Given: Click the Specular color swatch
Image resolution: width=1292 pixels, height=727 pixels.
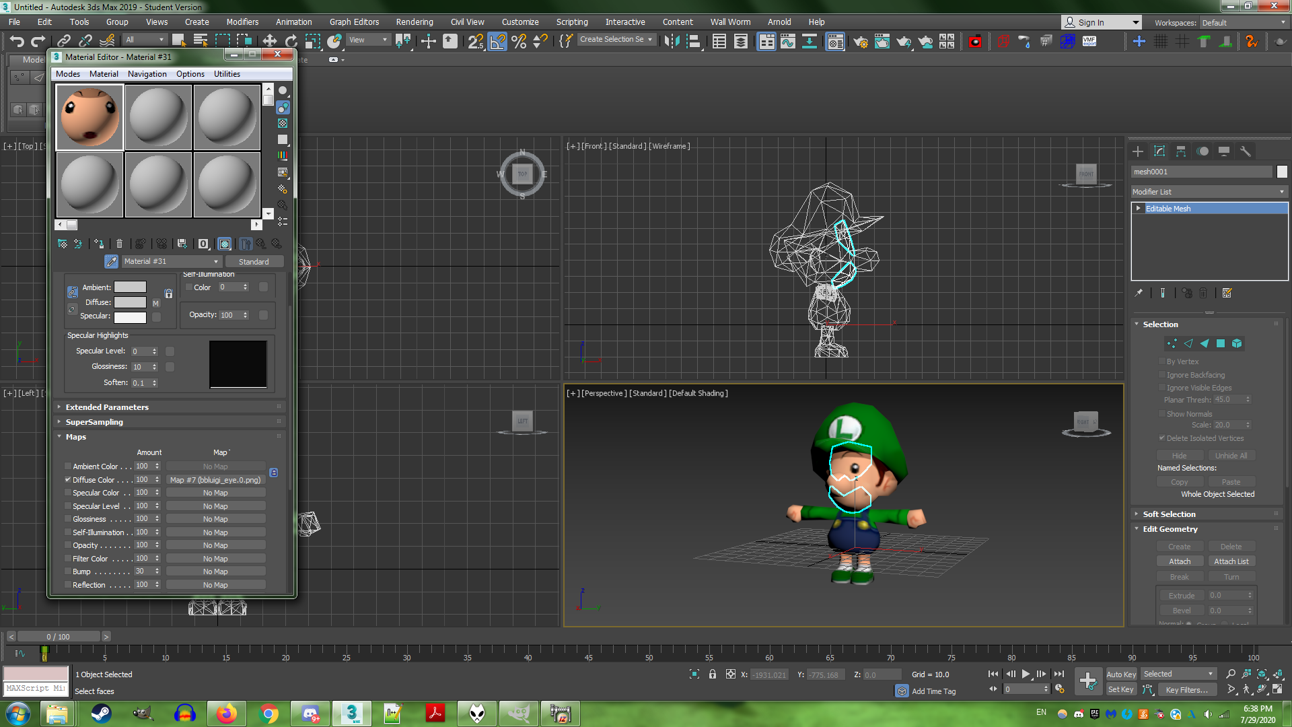Looking at the screenshot, I should pyautogui.click(x=130, y=316).
